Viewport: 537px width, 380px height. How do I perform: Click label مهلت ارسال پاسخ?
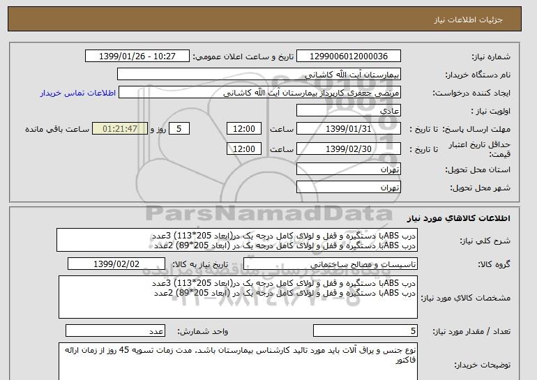coord(476,129)
